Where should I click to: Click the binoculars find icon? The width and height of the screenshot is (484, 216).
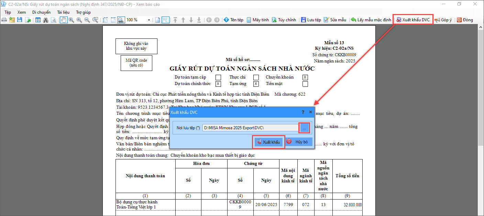[x=46, y=20]
